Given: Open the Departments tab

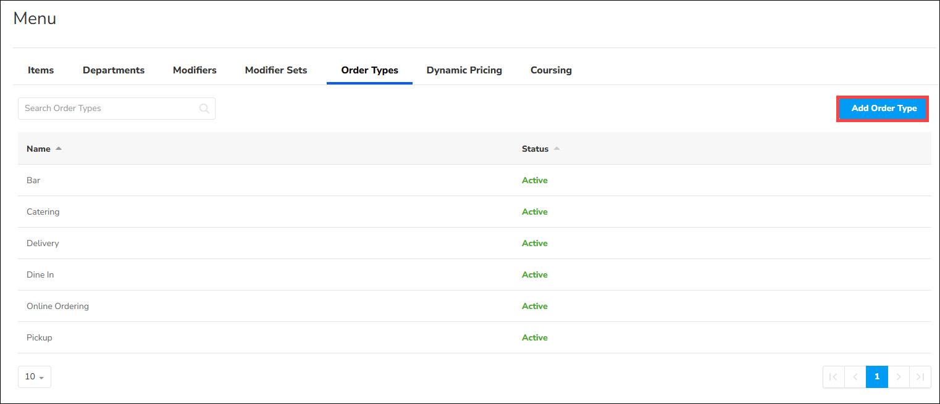Looking at the screenshot, I should pyautogui.click(x=114, y=70).
